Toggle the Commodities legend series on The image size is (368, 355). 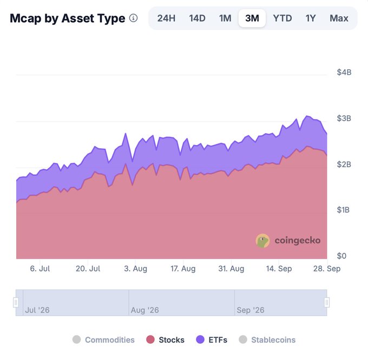[103, 339]
